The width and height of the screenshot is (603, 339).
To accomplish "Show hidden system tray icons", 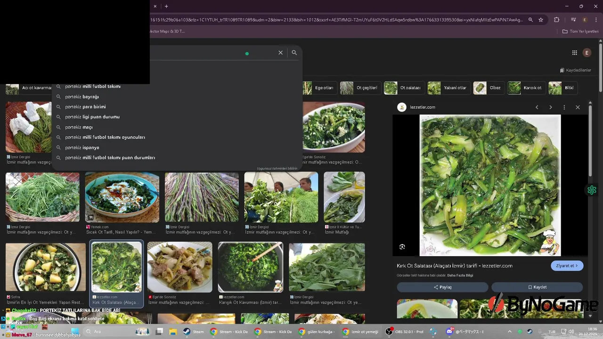I will pos(509,331).
